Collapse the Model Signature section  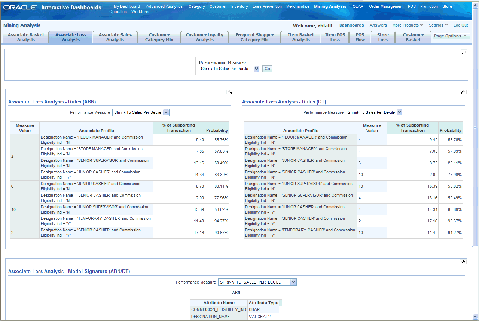[x=463, y=262]
